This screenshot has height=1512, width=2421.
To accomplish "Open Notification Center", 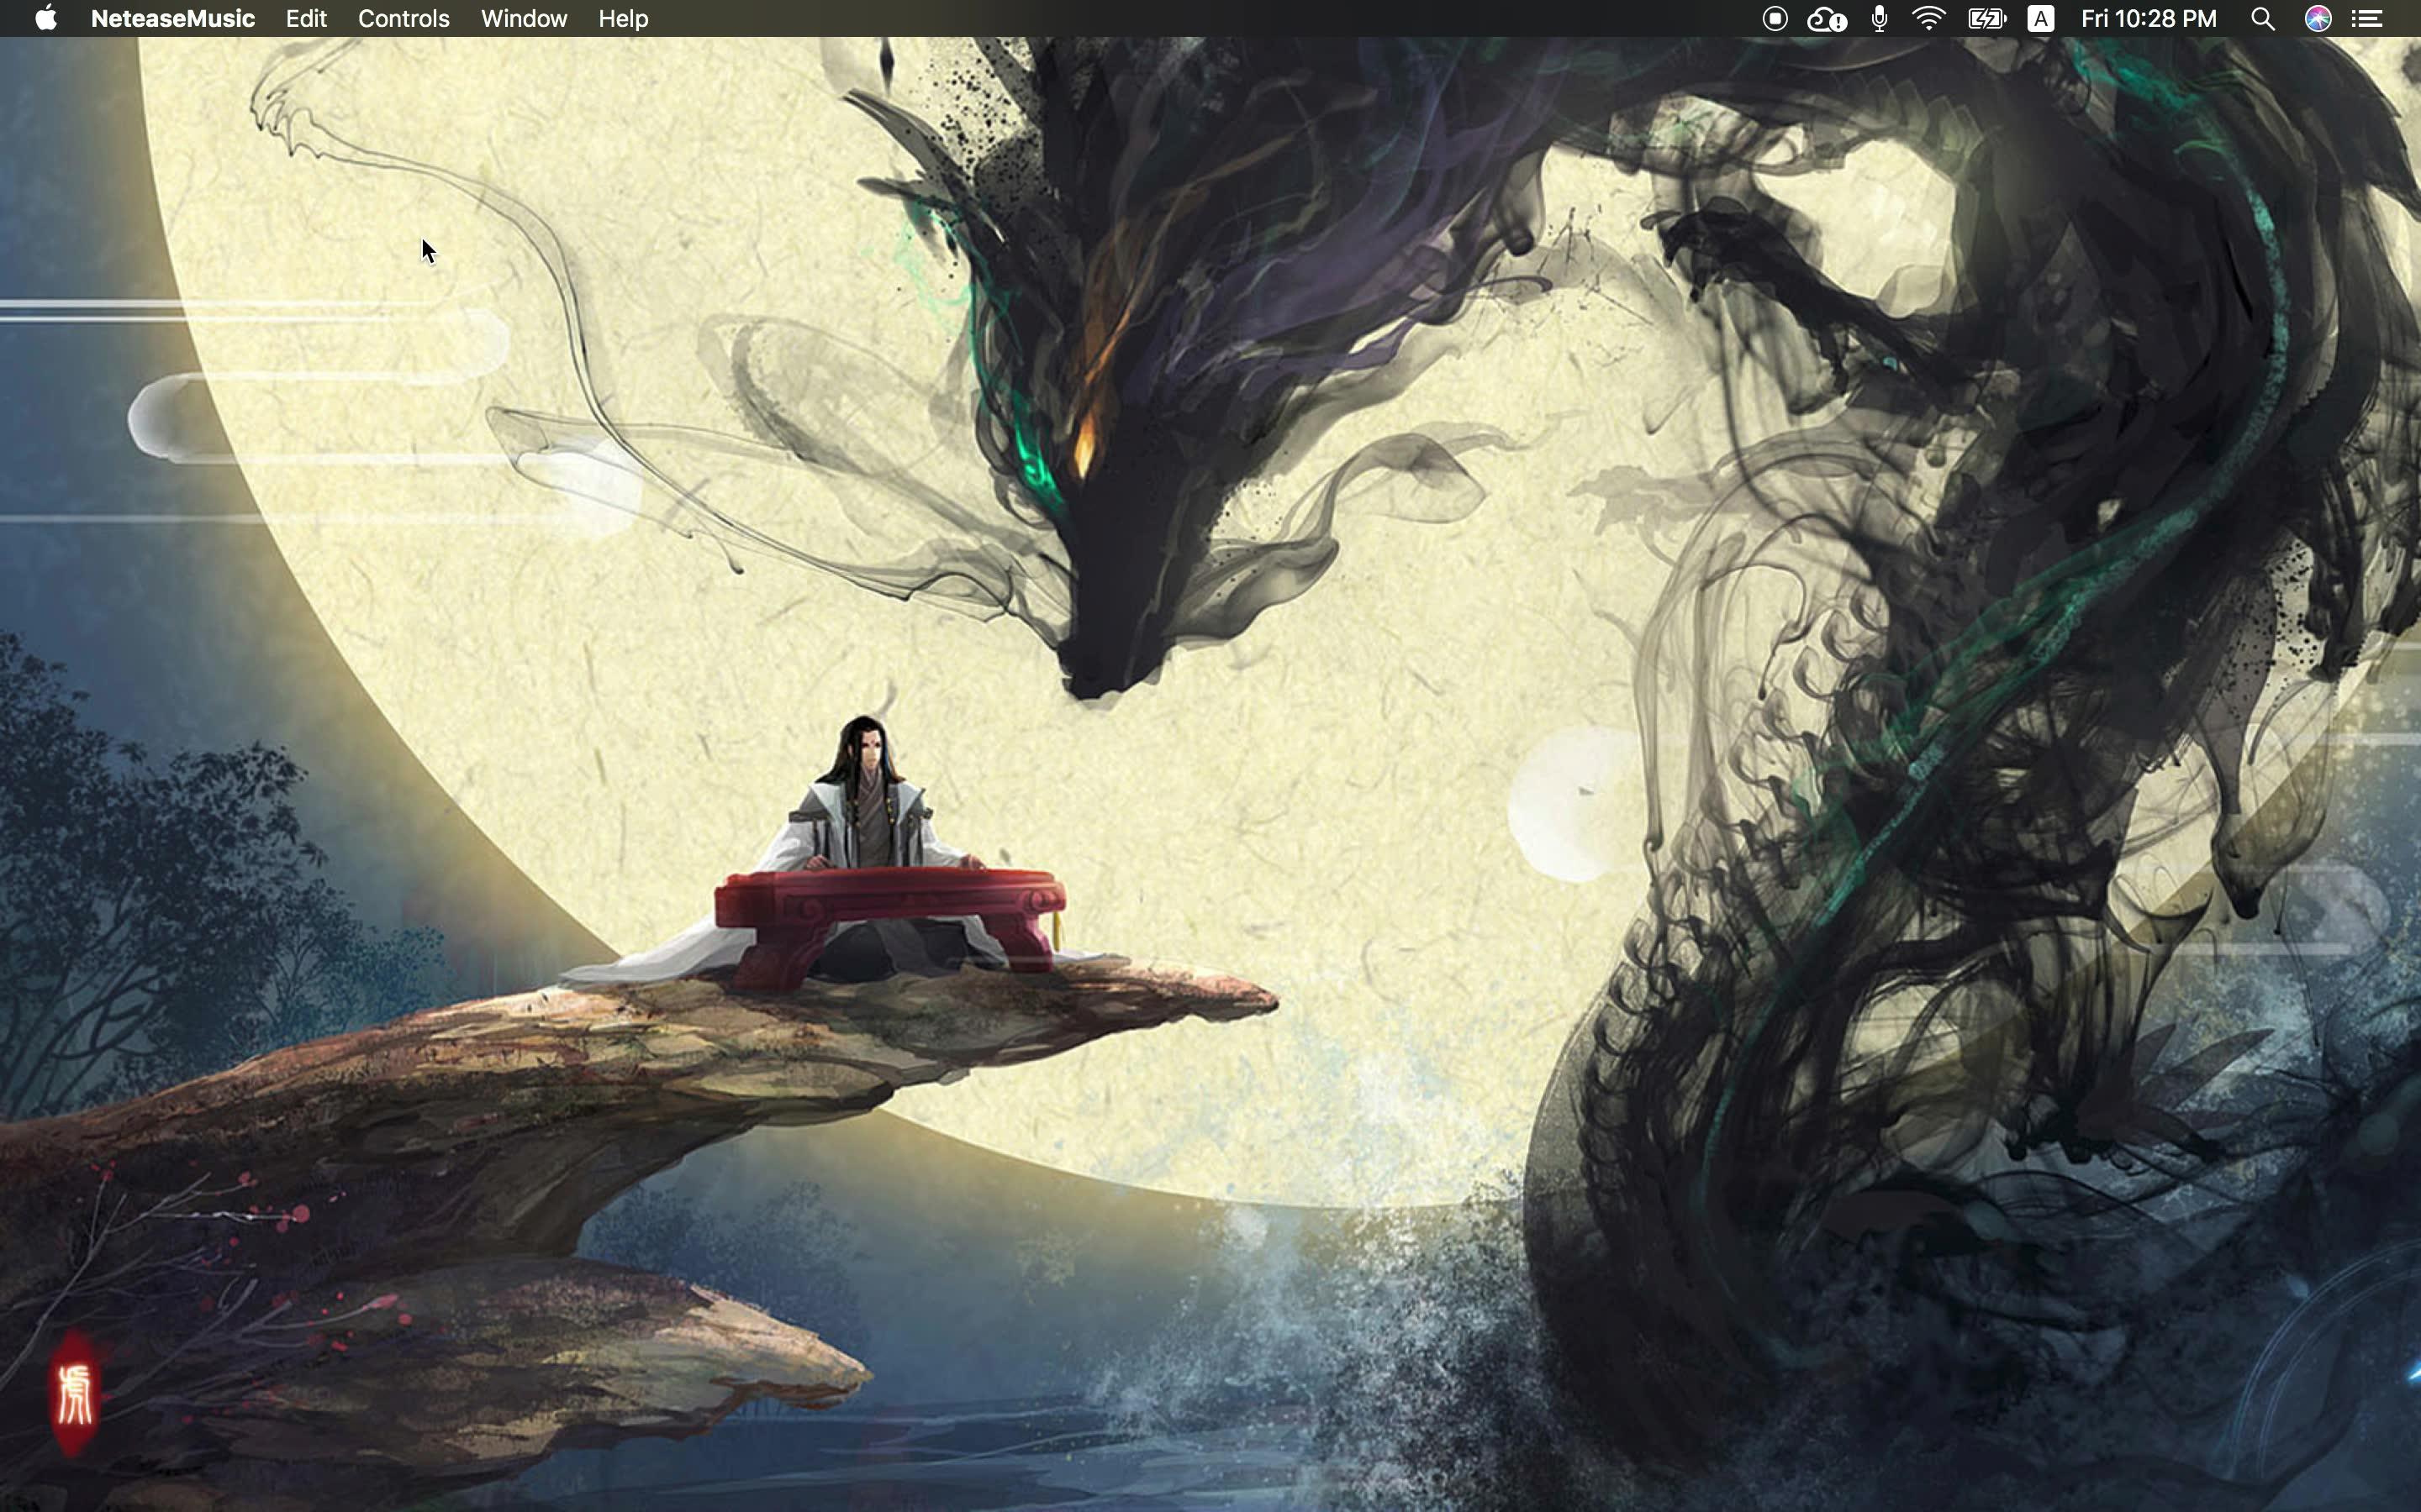I will [x=2367, y=18].
